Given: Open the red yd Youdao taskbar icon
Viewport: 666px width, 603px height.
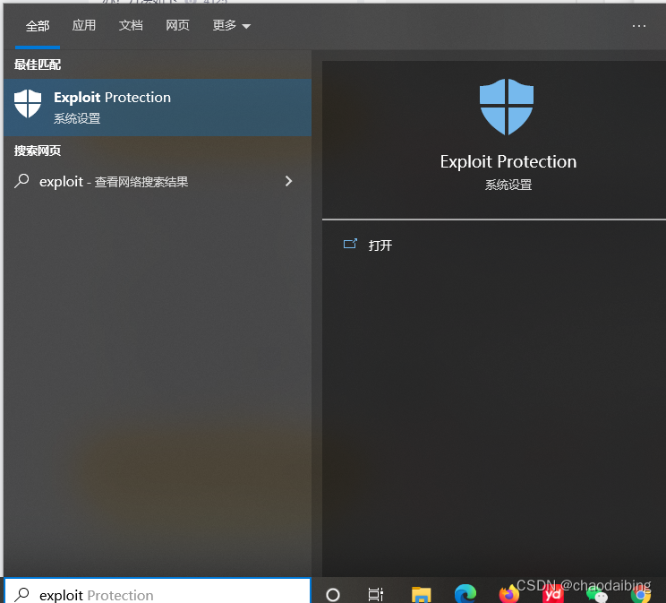Looking at the screenshot, I should coord(553,595).
